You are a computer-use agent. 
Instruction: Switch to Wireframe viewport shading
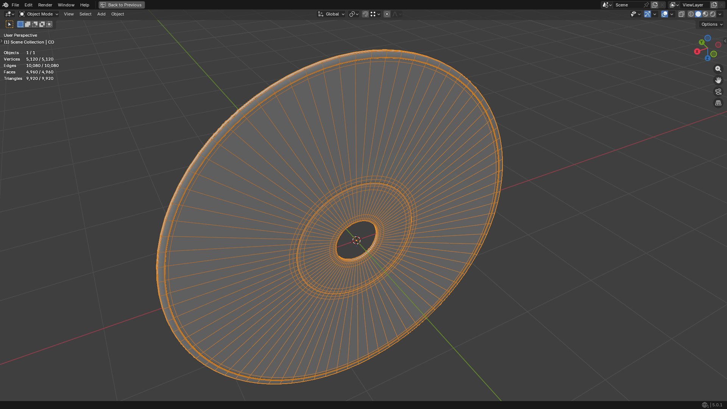click(691, 14)
